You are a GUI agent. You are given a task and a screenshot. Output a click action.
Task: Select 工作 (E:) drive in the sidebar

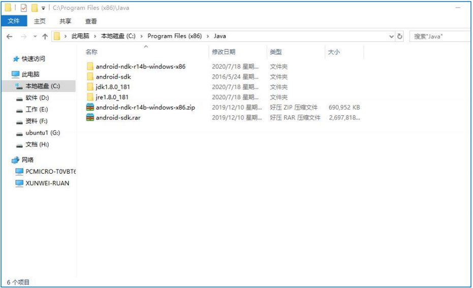[37, 109]
